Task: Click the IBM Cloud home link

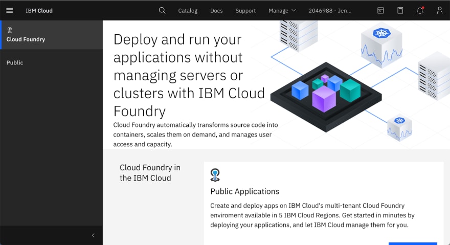Action: tap(39, 11)
